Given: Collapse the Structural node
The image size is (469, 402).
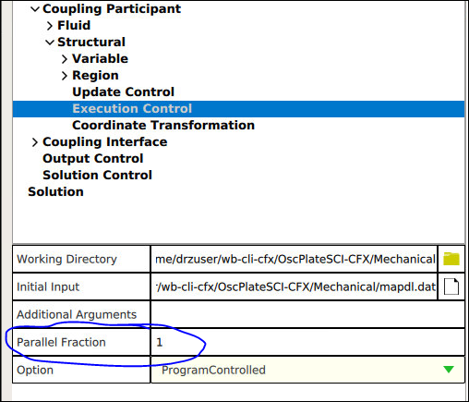Looking at the screenshot, I should (x=50, y=43).
